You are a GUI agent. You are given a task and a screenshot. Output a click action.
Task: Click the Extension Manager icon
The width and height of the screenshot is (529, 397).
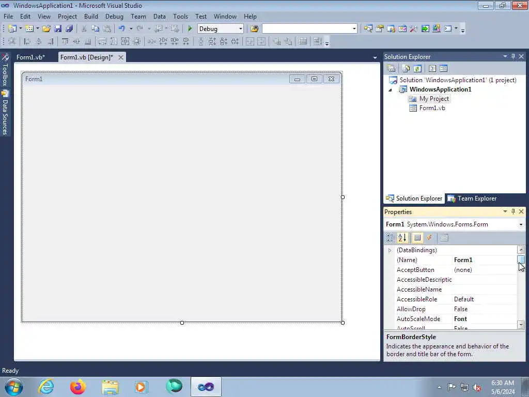436,29
